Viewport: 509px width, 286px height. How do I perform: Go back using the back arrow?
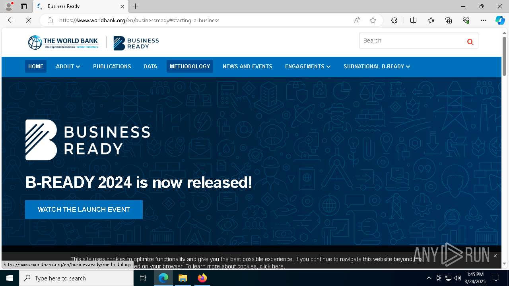coord(11,20)
